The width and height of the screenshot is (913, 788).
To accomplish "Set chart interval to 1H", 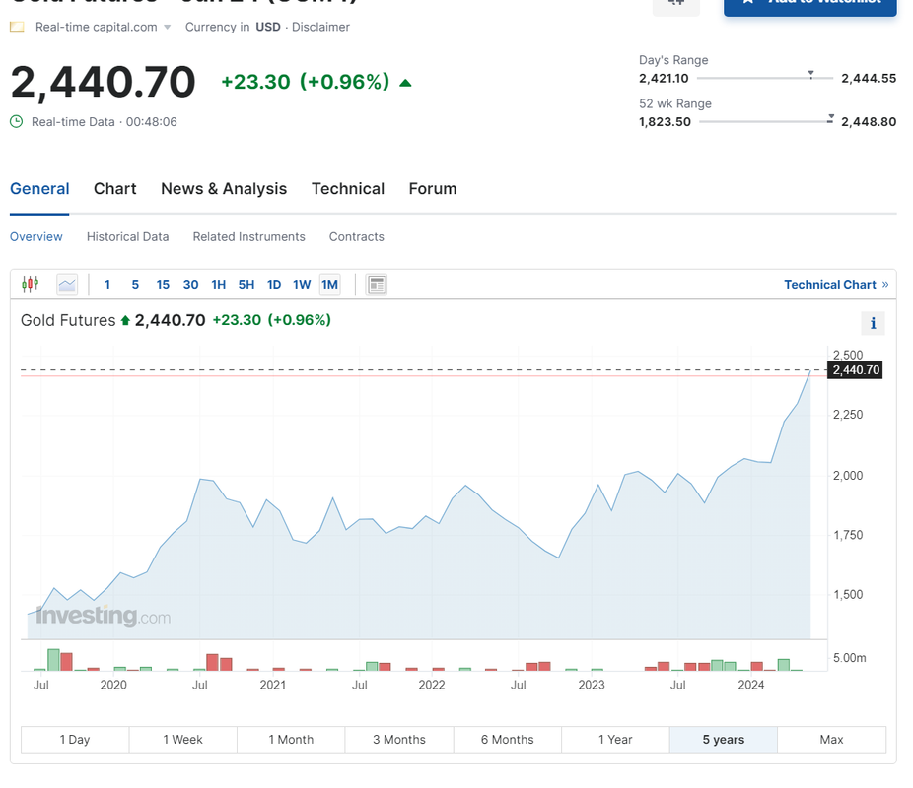I will pyautogui.click(x=218, y=285).
